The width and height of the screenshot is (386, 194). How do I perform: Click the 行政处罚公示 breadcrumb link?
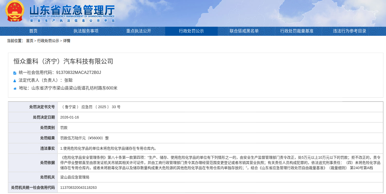[x=48, y=41]
